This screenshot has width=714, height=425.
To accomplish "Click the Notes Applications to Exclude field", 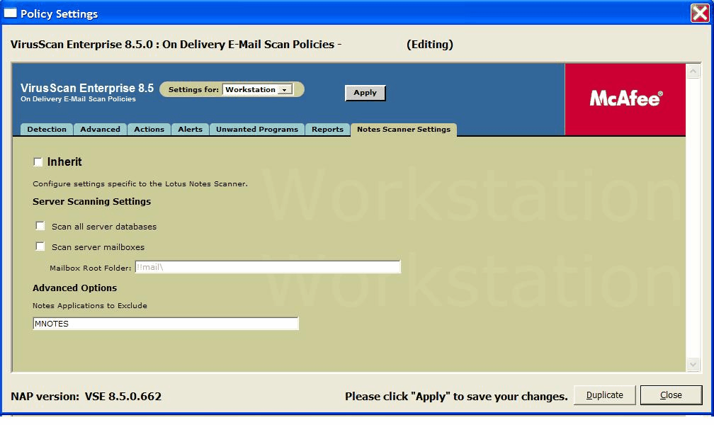I will tap(166, 324).
